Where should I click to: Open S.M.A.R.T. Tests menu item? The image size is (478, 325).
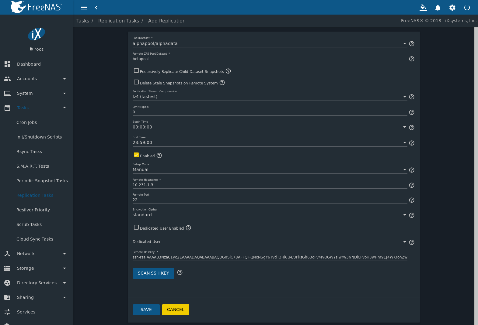37,166
